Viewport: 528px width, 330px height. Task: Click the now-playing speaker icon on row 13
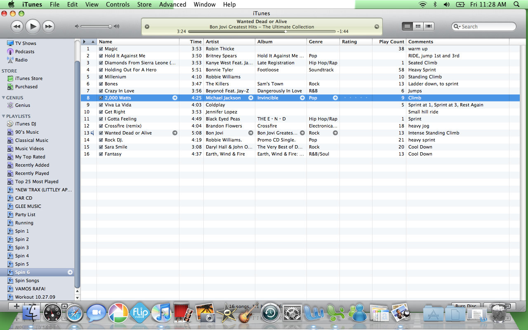[x=92, y=133]
